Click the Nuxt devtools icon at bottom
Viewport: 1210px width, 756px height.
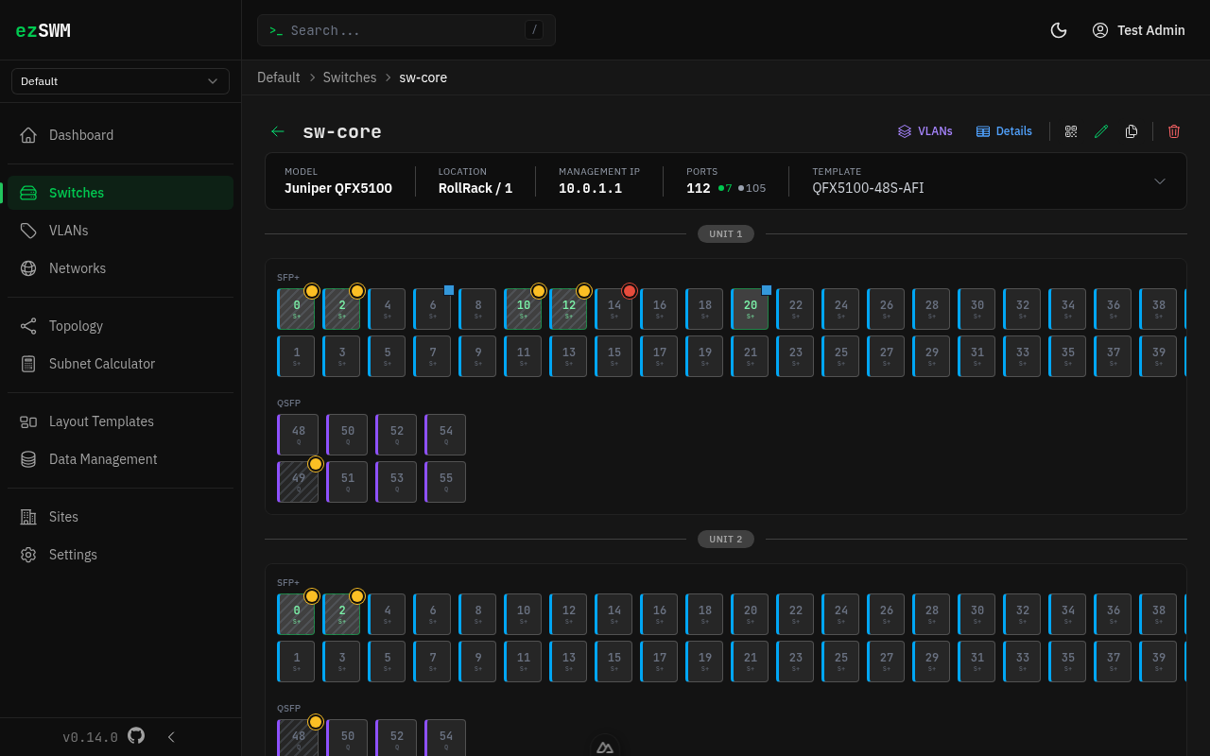605,747
